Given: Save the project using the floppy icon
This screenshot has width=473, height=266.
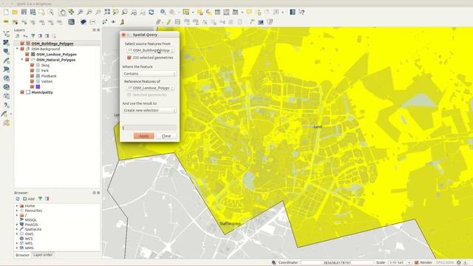Looking at the screenshot, I should pos(24,12).
